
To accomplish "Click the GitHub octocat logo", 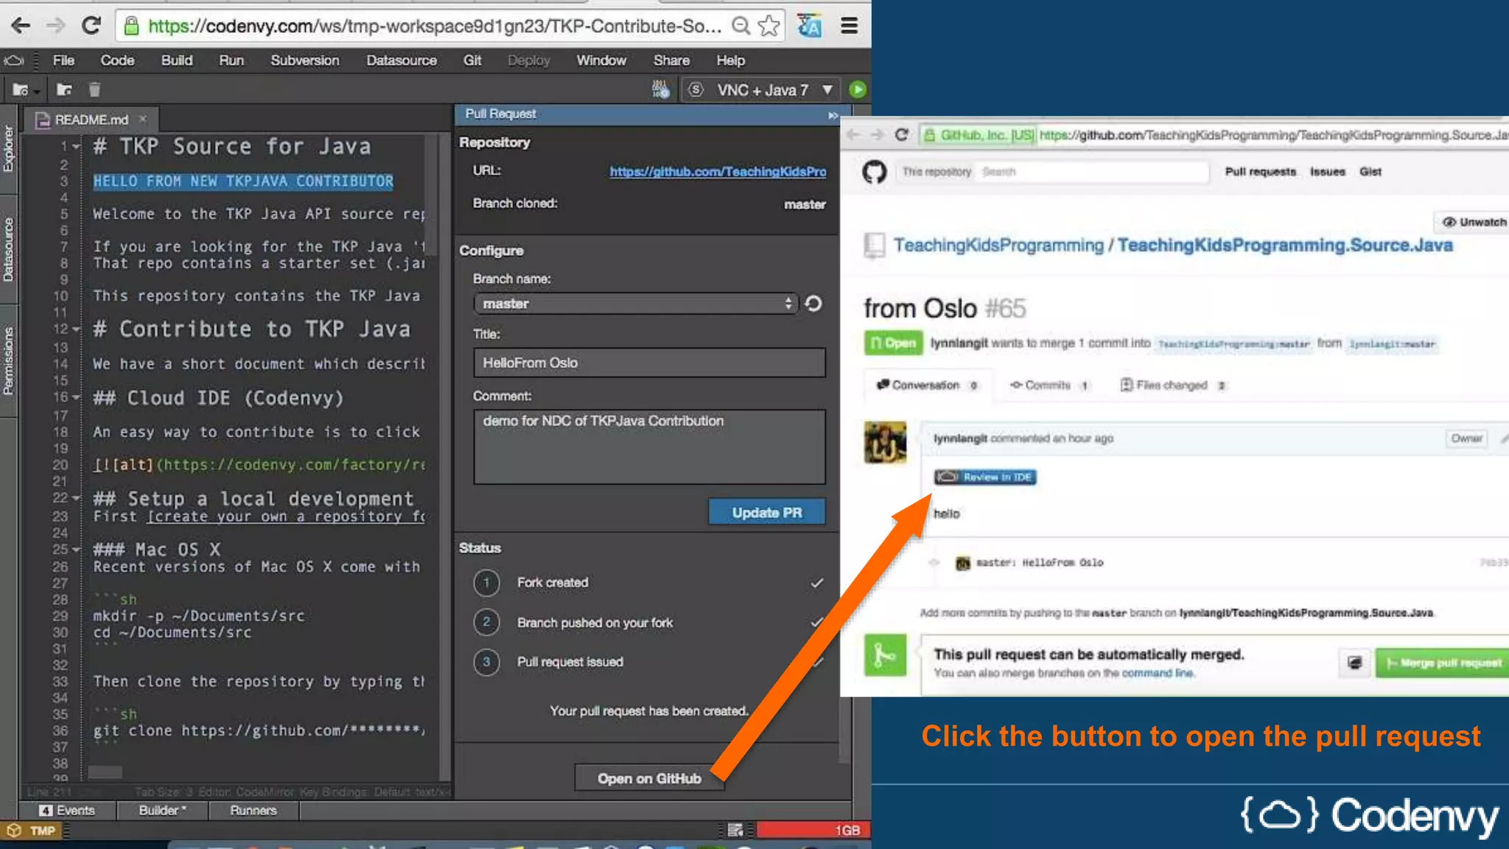I will 875,172.
